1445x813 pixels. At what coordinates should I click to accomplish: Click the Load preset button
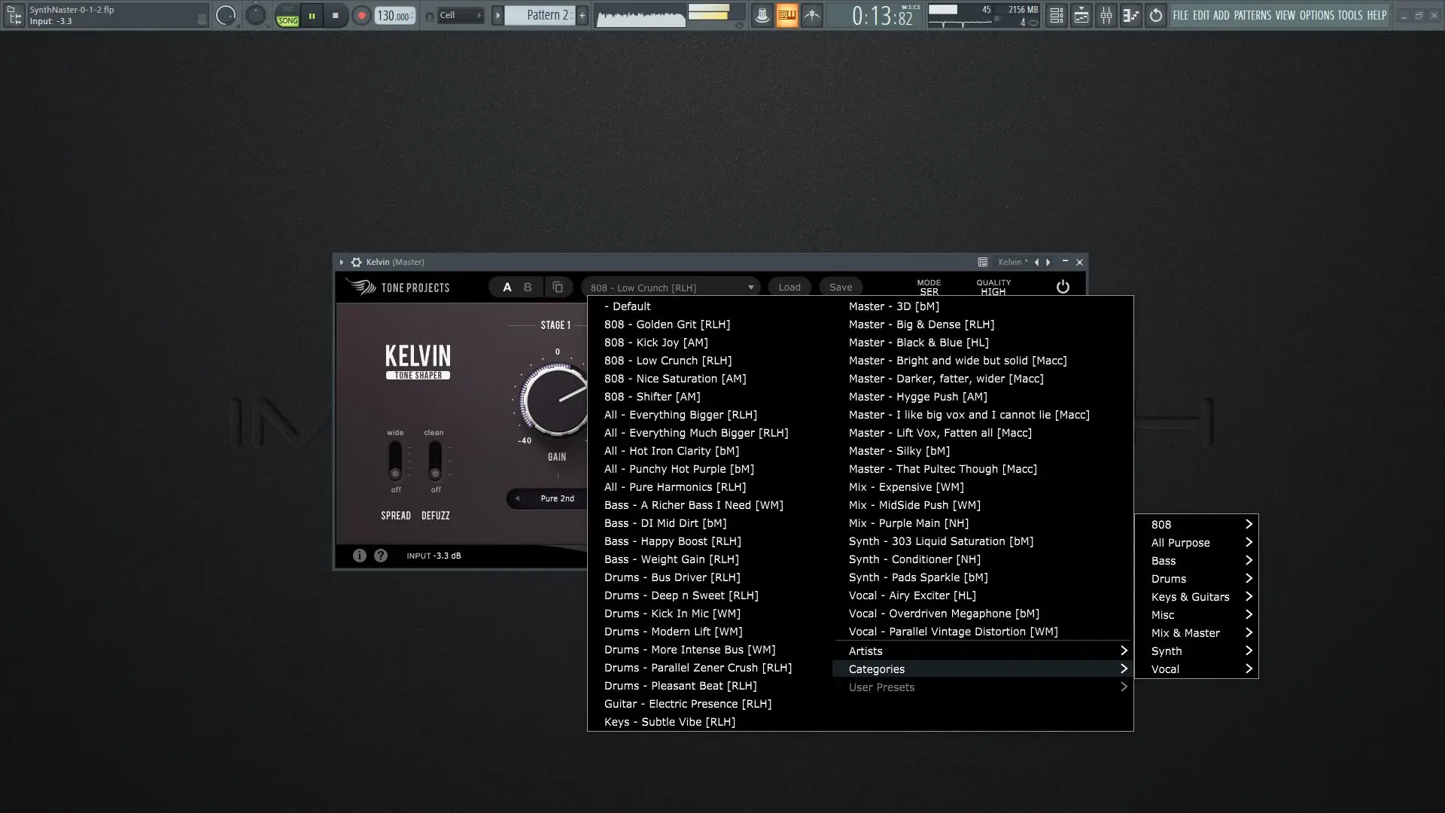(x=789, y=287)
